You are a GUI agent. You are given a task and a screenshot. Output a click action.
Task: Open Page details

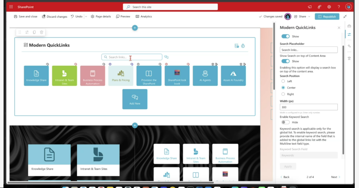101,16
